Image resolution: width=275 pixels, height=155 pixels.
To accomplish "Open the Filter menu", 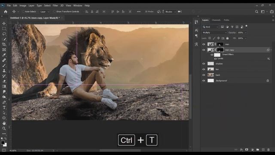I will (x=55, y=6).
